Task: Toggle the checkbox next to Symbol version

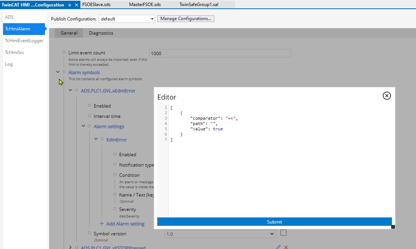Action: (x=283, y=233)
